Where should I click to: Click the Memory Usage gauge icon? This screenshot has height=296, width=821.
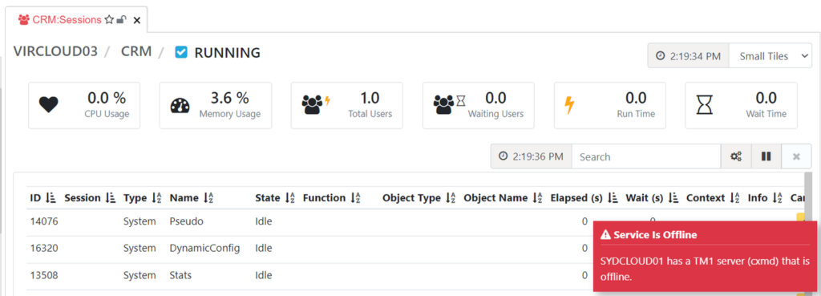click(180, 105)
